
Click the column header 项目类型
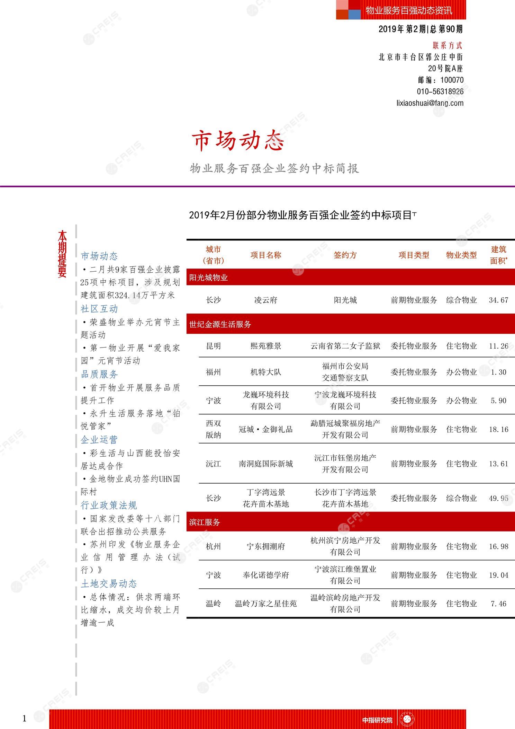point(414,255)
